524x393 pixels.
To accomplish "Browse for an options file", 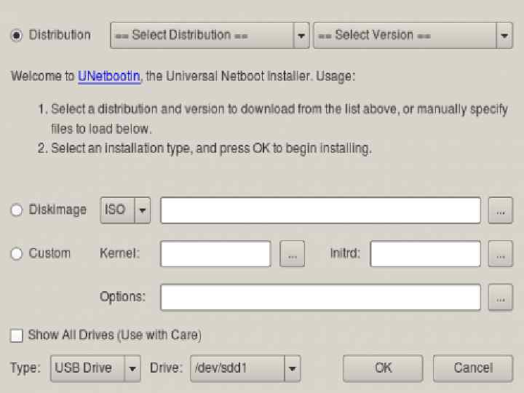I will click(500, 298).
